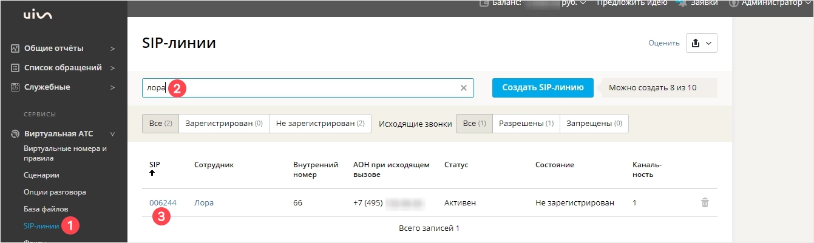Image resolution: width=814 pixels, height=243 pixels.
Task: Sort by SIP column arrow
Action: 152,173
